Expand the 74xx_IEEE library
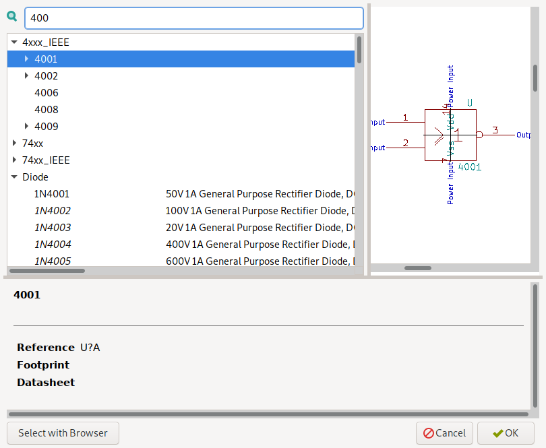546x448 pixels. pyautogui.click(x=14, y=160)
